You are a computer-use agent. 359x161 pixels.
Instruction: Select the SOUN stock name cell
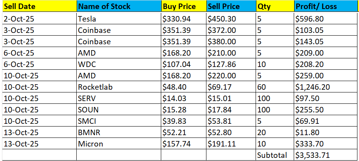(119, 110)
